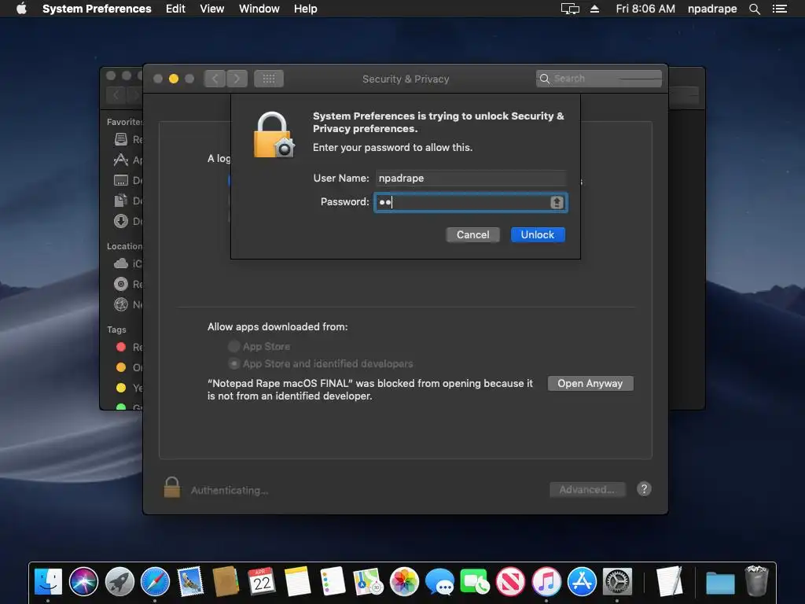Click the Finder window back arrow

116,95
